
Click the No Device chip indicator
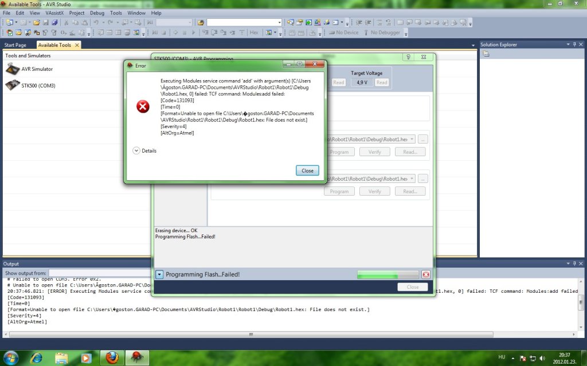point(343,33)
